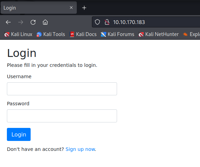
Task: Close the Login tab
Action: tap(71, 8)
